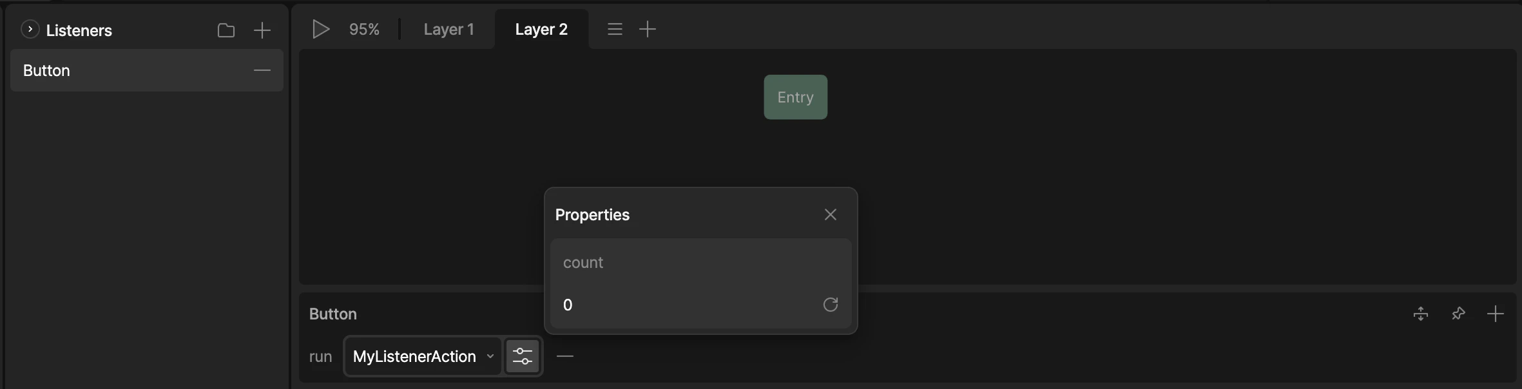Switch to the Layer 1 tab
Viewport: 1522px width, 389px height.
tap(449, 28)
